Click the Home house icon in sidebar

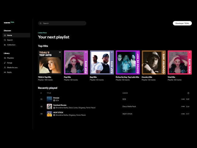point(5,35)
